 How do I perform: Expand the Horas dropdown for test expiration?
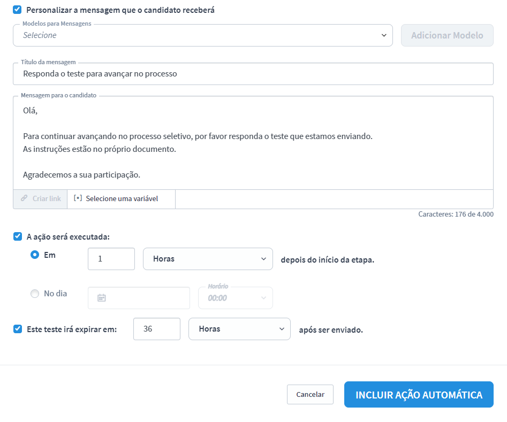coord(239,329)
